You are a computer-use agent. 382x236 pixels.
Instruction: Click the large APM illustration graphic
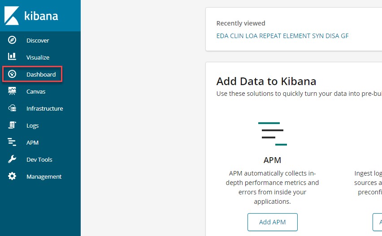pos(272,133)
